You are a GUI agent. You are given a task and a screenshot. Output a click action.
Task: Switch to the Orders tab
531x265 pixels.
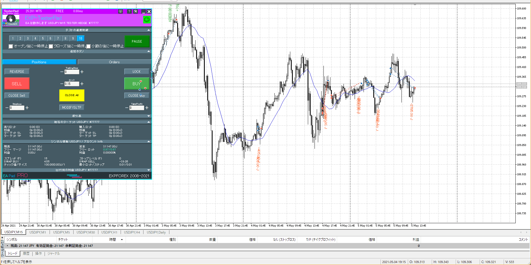(114, 62)
